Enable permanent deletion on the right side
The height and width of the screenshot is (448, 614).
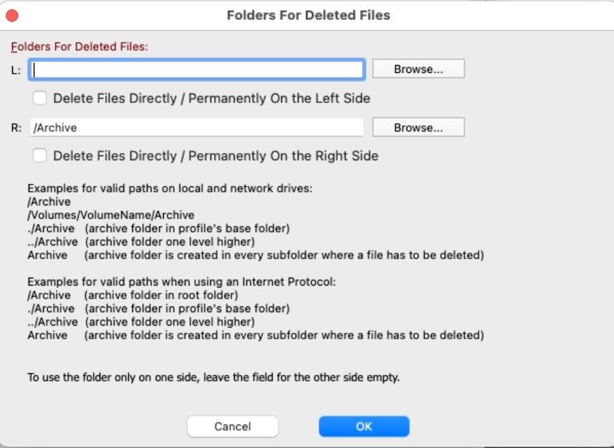[41, 155]
